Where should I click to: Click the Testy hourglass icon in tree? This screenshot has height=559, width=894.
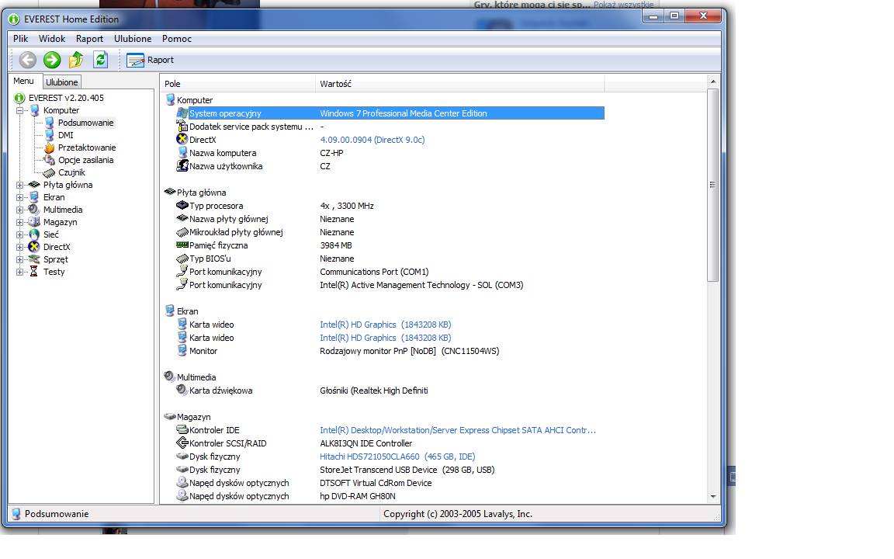[x=33, y=272]
